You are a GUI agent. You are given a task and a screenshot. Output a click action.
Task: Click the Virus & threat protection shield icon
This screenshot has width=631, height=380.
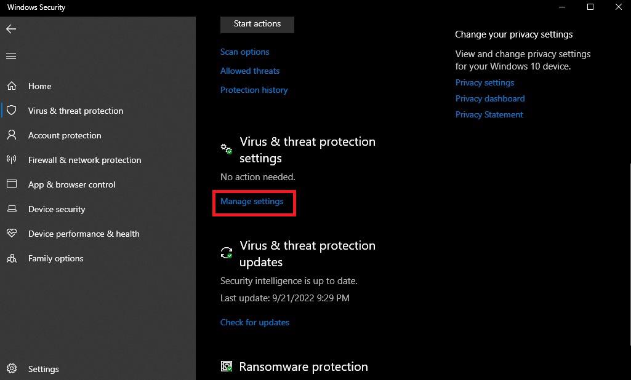12,111
